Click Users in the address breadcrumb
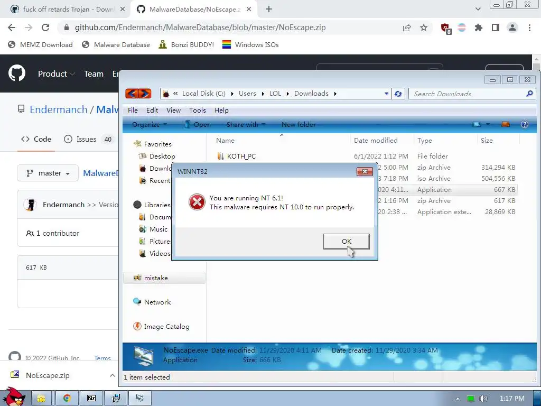Screen dimensions: 541x406 point(247,94)
